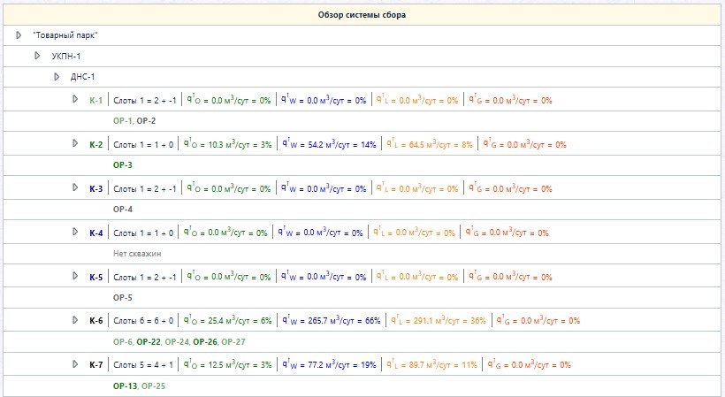Toggle the triangle beside К-7
Image resolution: width=725 pixels, height=397 pixels.
(75, 364)
